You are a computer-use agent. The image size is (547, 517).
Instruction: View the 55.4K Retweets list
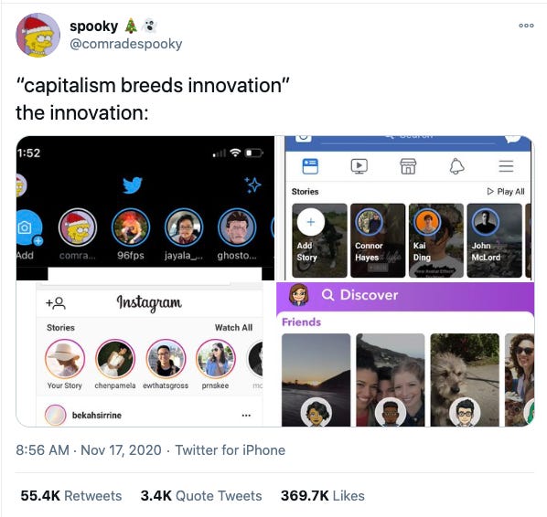point(71,496)
